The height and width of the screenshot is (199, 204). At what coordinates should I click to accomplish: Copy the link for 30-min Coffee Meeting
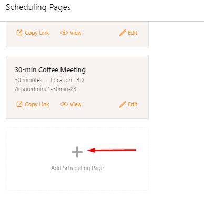(x=37, y=104)
